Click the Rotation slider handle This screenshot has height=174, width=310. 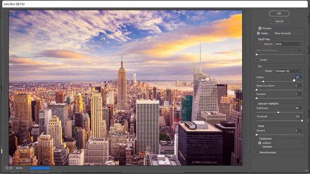coord(257,98)
